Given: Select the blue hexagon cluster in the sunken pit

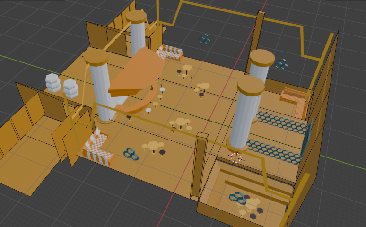Looking at the screenshot, I should [x=238, y=198].
